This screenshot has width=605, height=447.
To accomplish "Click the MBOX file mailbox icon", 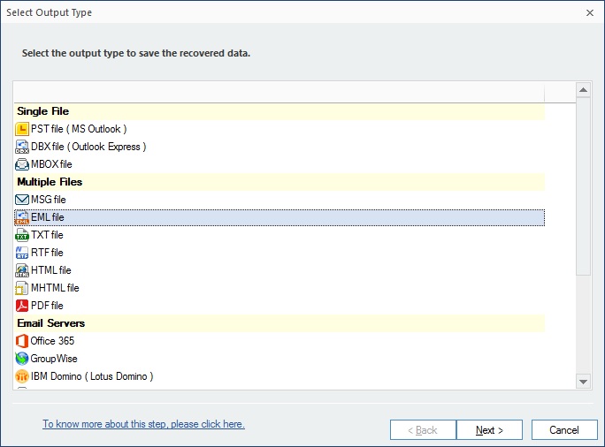I will (x=22, y=164).
